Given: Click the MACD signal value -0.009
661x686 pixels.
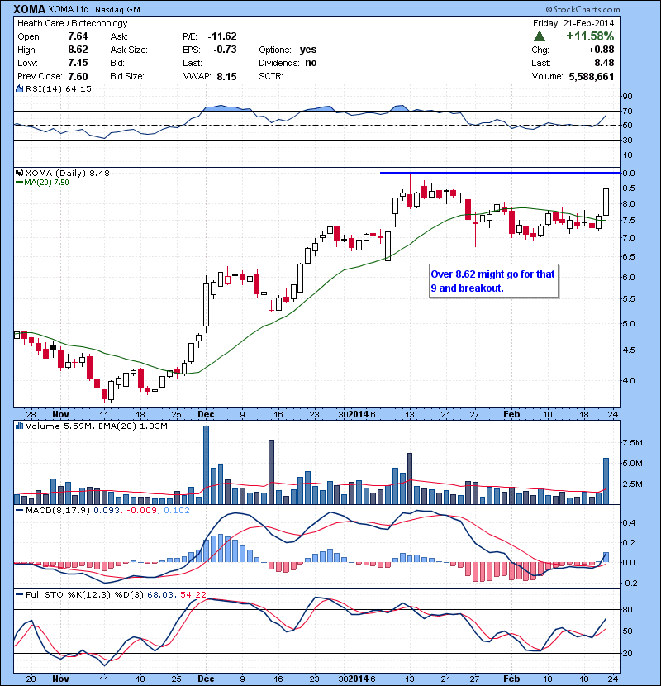Looking at the screenshot, I should (x=142, y=510).
